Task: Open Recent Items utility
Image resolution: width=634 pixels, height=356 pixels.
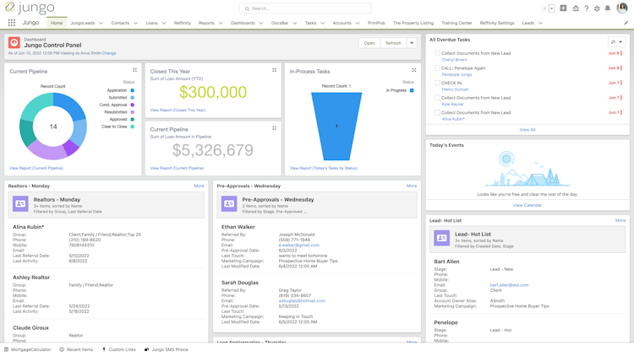Action: 76,349
